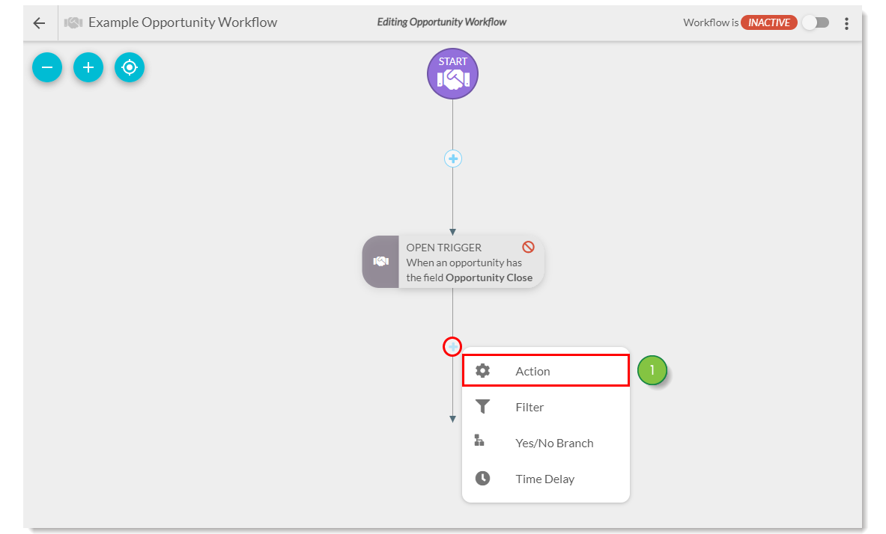Click the Editing Opportunity Workflow label
Image resolution: width=886 pixels, height=534 pixels.
(442, 22)
